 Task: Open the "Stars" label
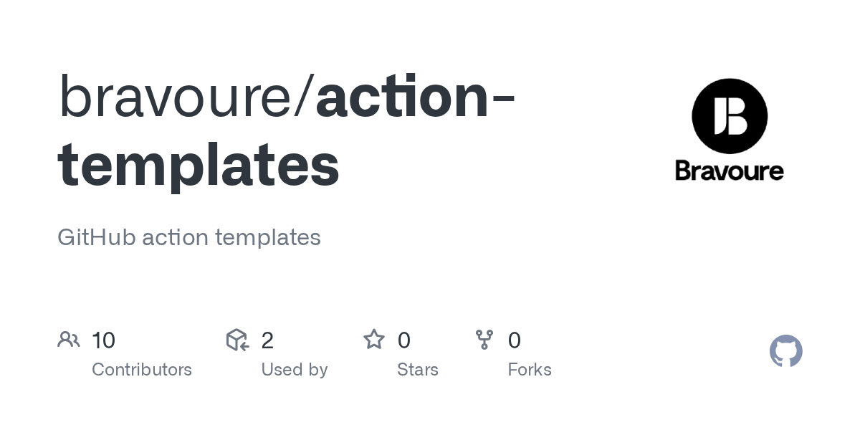418,370
